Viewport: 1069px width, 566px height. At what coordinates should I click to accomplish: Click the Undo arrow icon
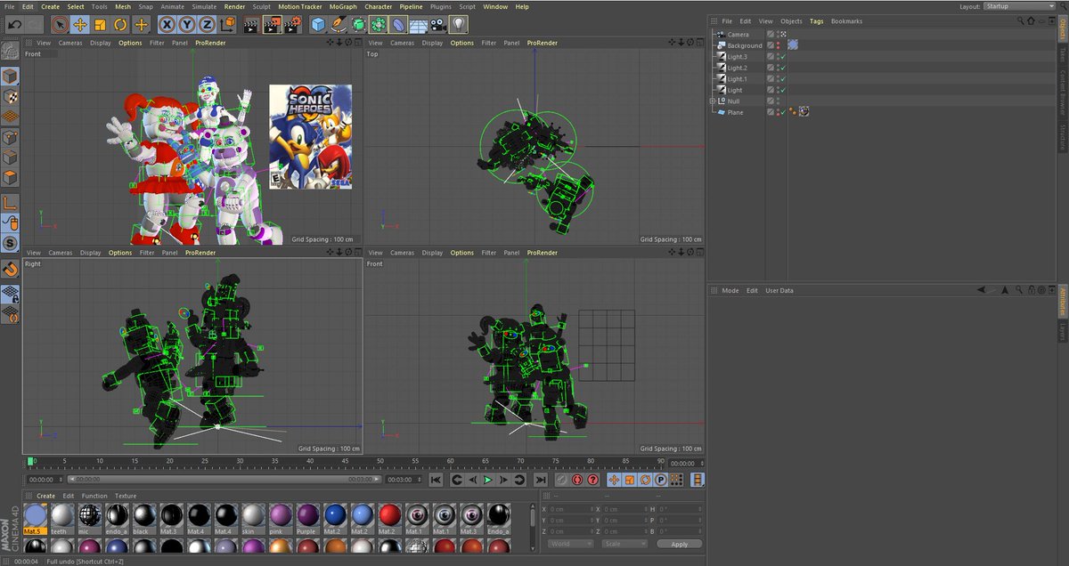click(14, 24)
